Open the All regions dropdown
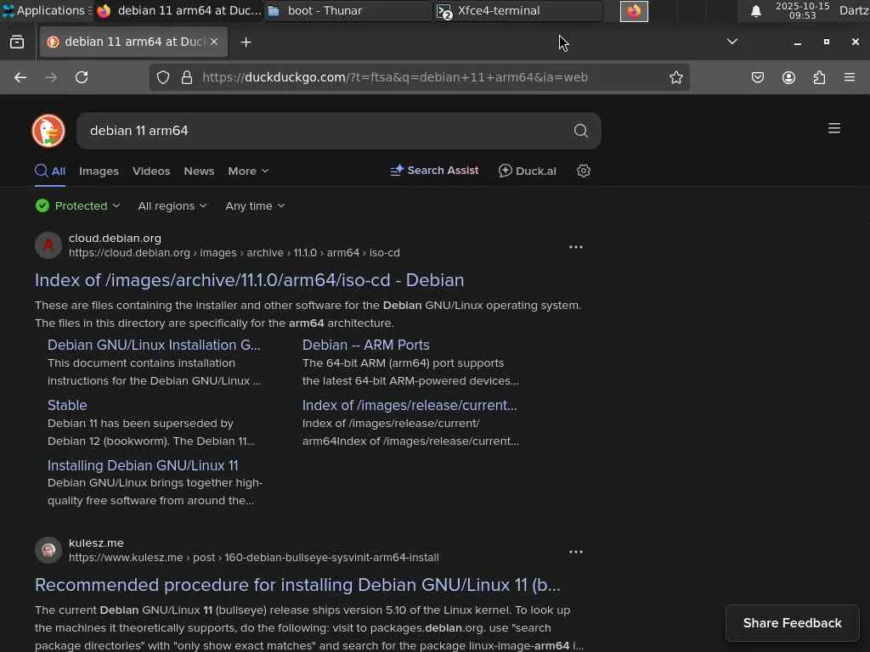This screenshot has width=870, height=652. click(x=172, y=206)
